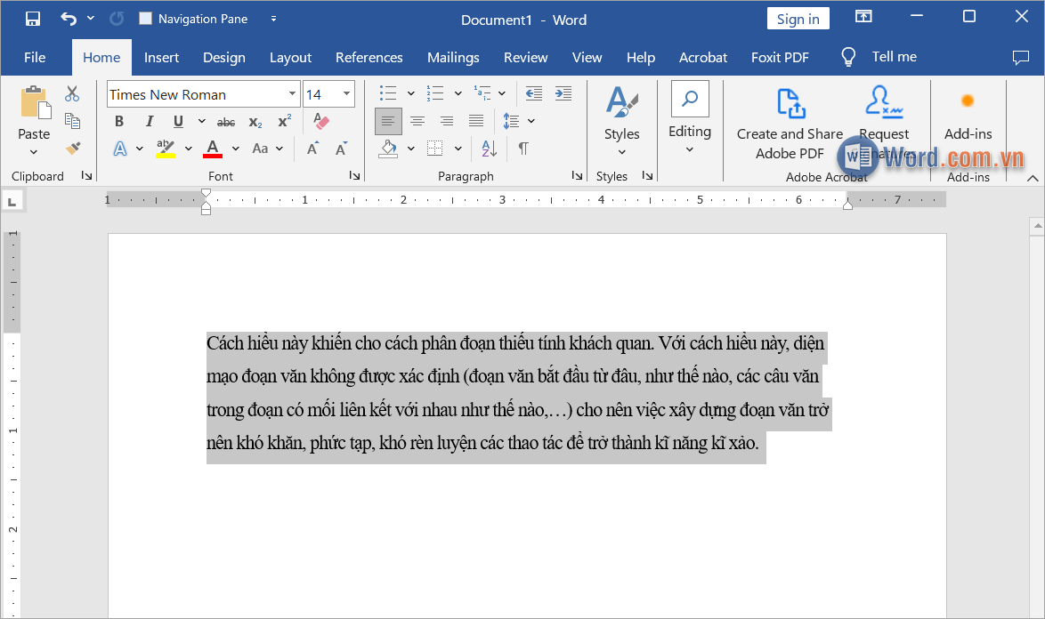Clear all formatting with eraser icon
This screenshot has height=619, width=1045.
click(321, 120)
